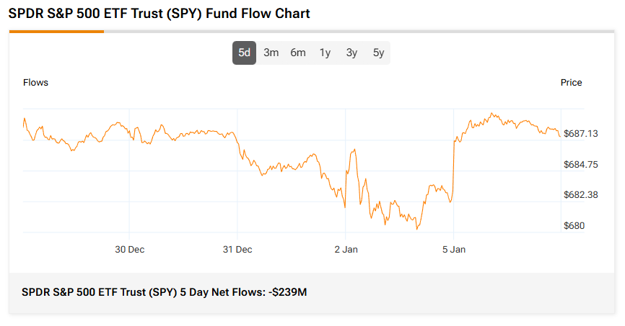Click the Flows axis label

pyautogui.click(x=35, y=83)
